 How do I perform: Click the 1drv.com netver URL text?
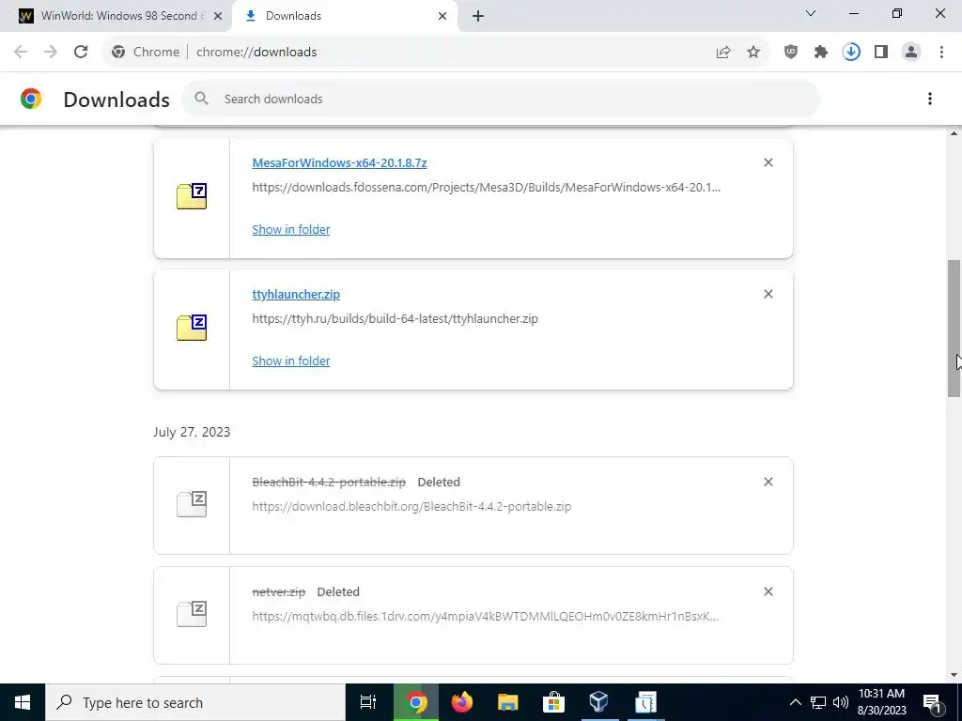coord(486,616)
